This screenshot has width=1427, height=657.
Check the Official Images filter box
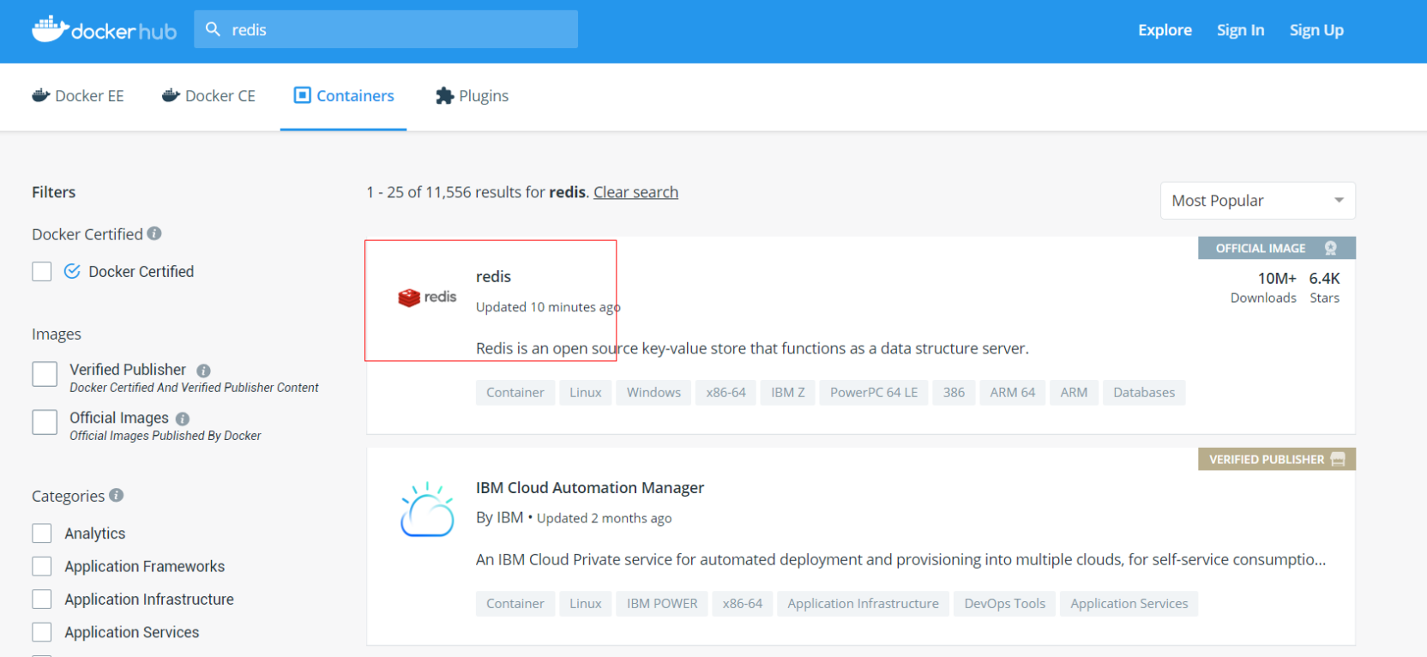[45, 422]
